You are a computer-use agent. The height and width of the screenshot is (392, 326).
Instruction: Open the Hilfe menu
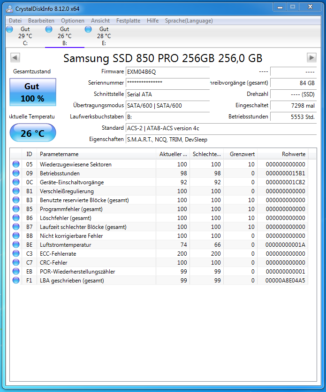(152, 21)
